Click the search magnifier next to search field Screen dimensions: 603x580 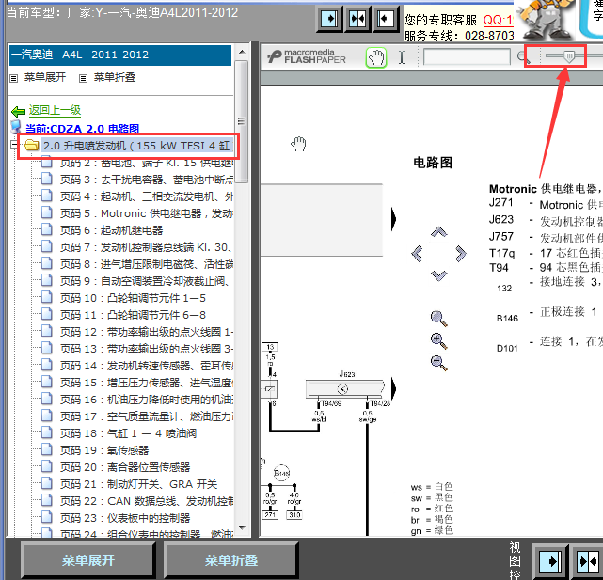coord(523,57)
